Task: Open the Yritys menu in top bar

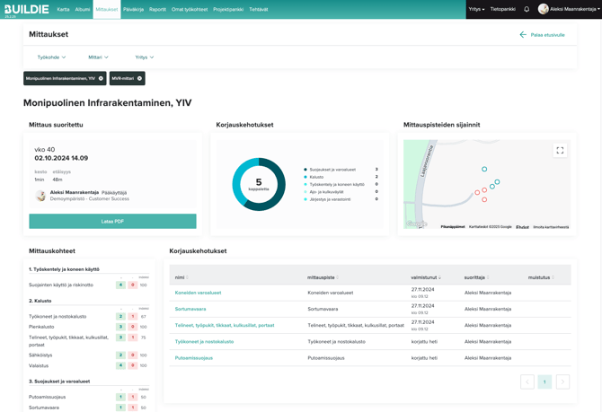Action: (x=476, y=9)
